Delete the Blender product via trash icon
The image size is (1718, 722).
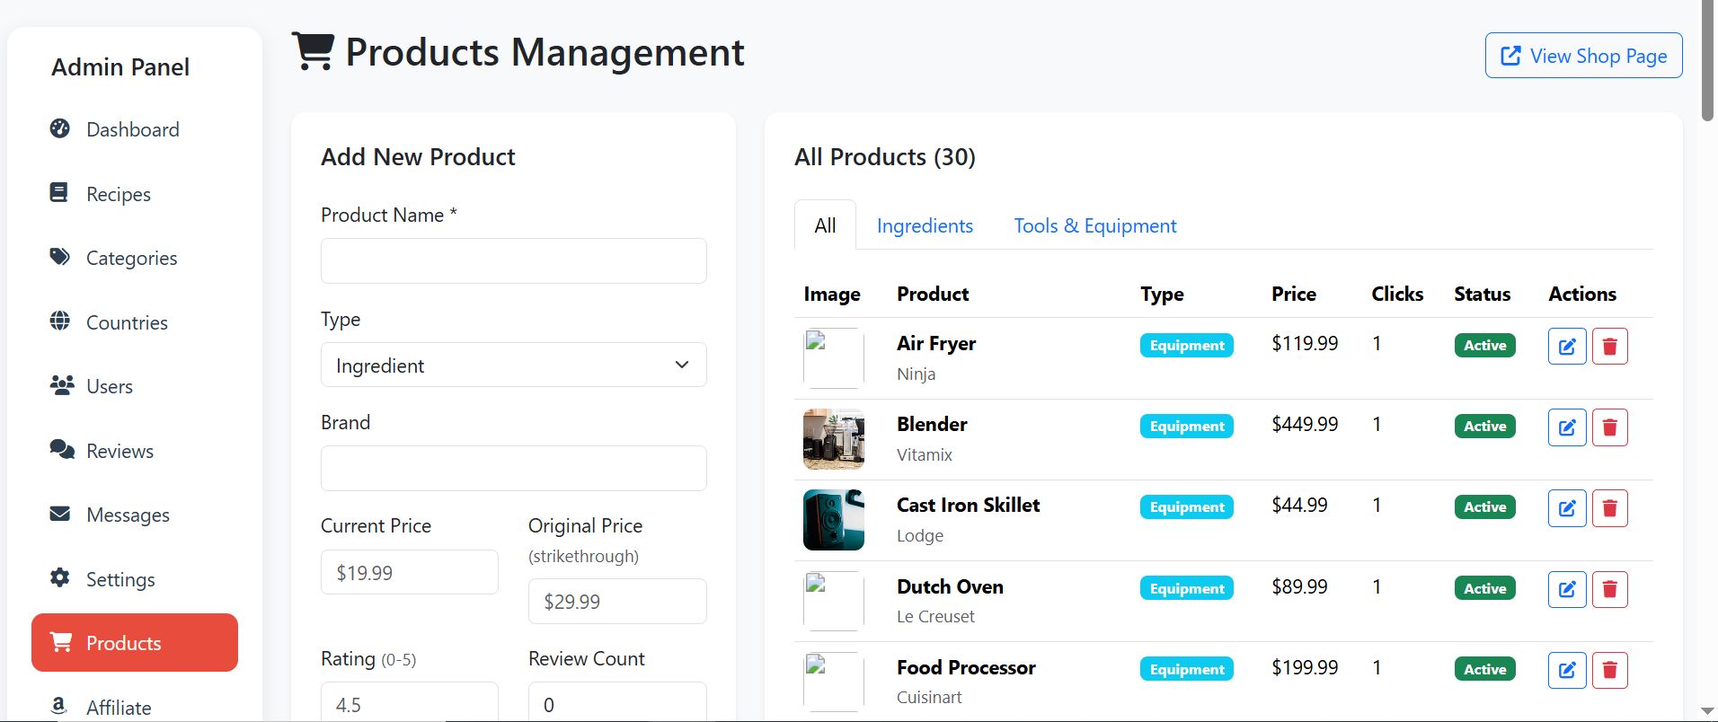click(1609, 427)
